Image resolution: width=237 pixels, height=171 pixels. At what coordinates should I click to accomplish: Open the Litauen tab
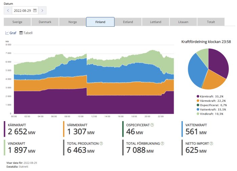click(x=183, y=22)
